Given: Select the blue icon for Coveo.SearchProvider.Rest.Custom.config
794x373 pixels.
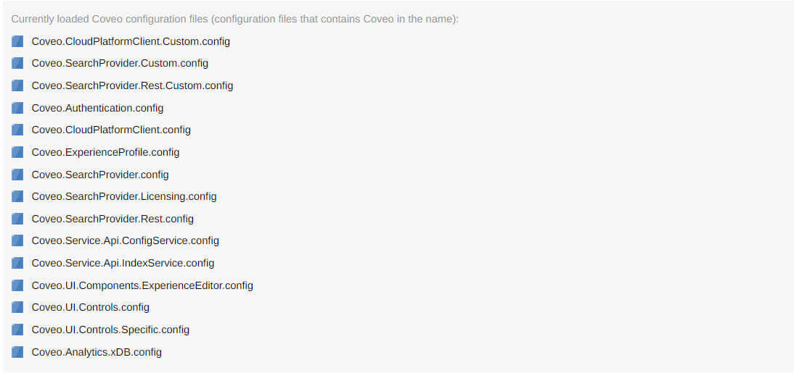Looking at the screenshot, I should [17, 85].
